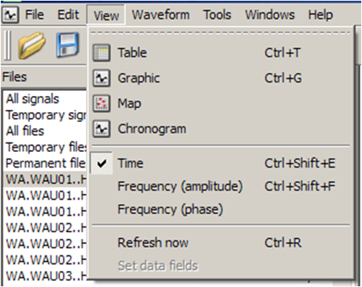Select the Graphic view icon

pyautogui.click(x=101, y=78)
